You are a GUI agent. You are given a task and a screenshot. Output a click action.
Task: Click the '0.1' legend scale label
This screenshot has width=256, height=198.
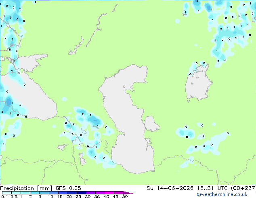4,196
